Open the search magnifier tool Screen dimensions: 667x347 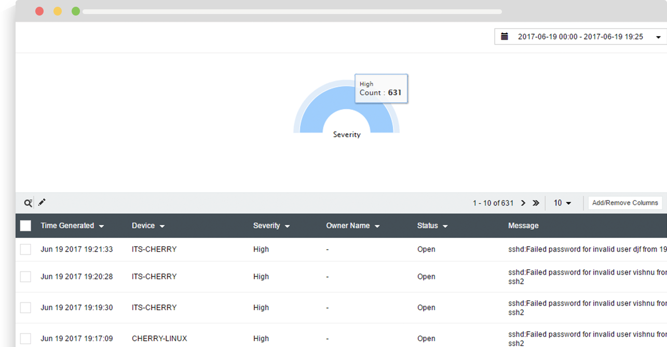coord(28,203)
